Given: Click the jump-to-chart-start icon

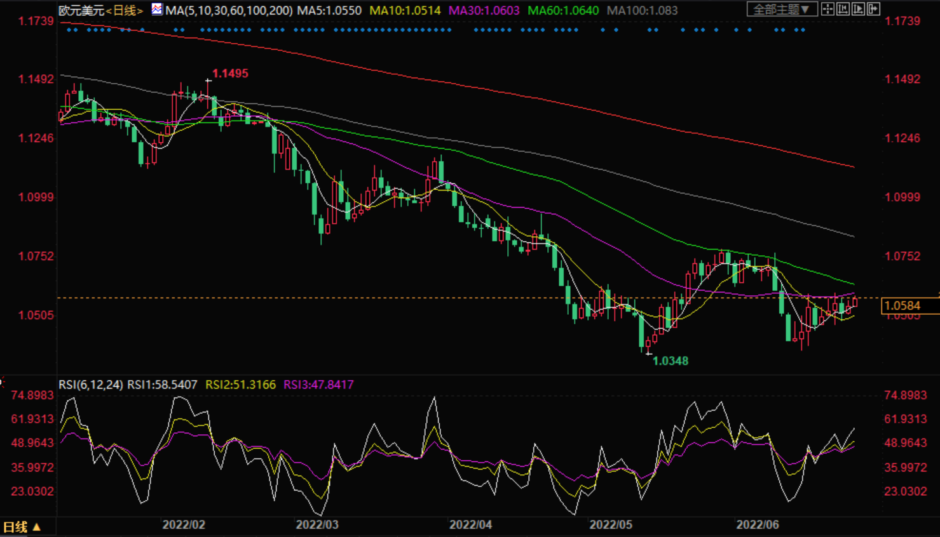Looking at the screenshot, I should 843,9.
